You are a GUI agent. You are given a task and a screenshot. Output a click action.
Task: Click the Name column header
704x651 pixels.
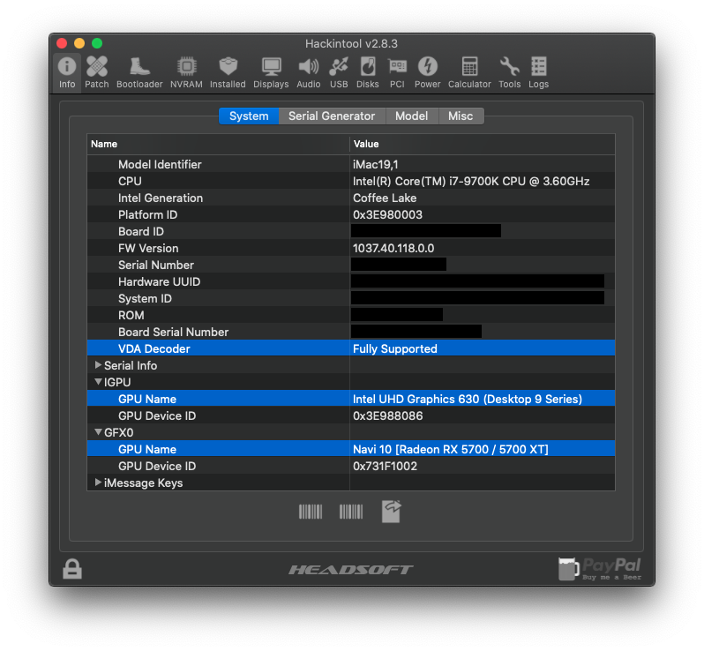pos(218,144)
